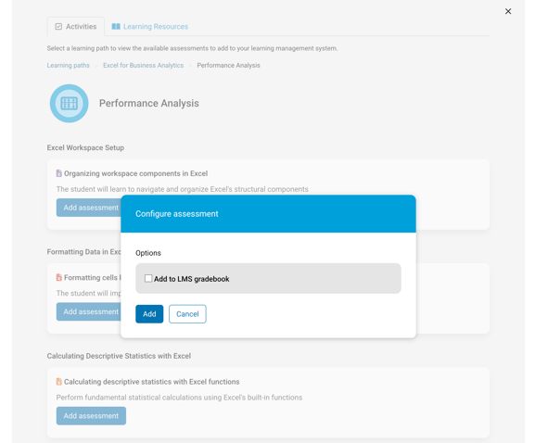Add assessment for Formatting cells

tap(89, 311)
